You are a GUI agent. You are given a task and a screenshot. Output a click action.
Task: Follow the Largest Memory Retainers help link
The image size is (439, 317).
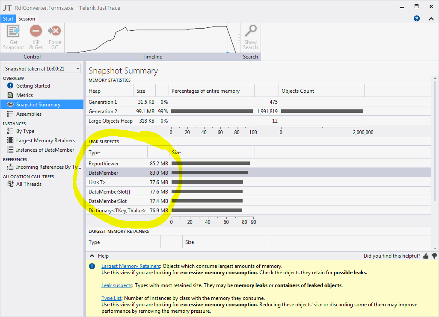(x=131, y=266)
